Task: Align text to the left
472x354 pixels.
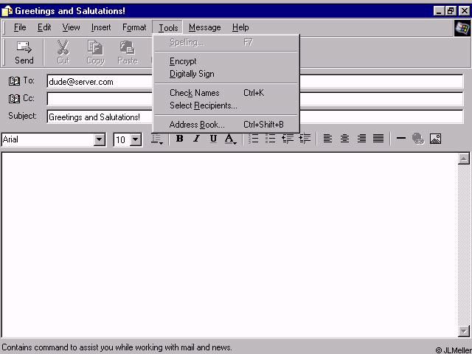Action: click(327, 139)
